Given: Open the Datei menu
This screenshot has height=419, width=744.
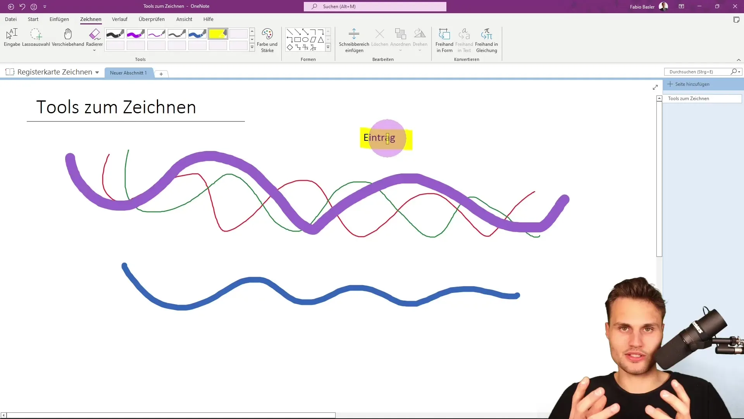Looking at the screenshot, I should tap(11, 19).
